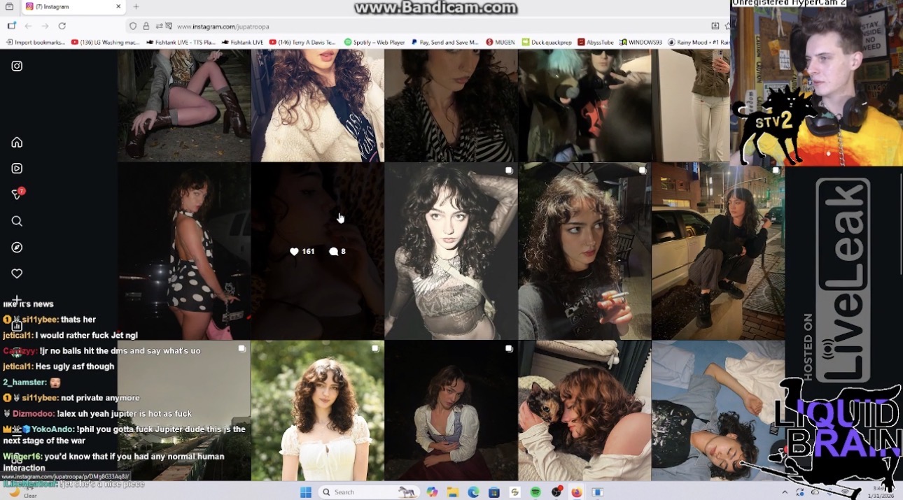Switch to the Instagram tab
The width and height of the screenshot is (903, 500).
(x=74, y=7)
